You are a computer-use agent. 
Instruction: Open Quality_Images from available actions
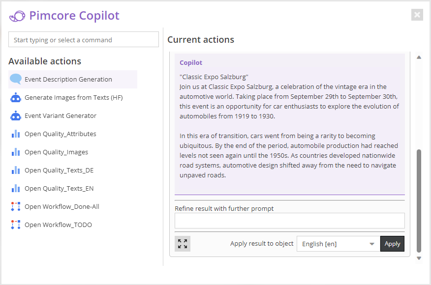pos(73,152)
